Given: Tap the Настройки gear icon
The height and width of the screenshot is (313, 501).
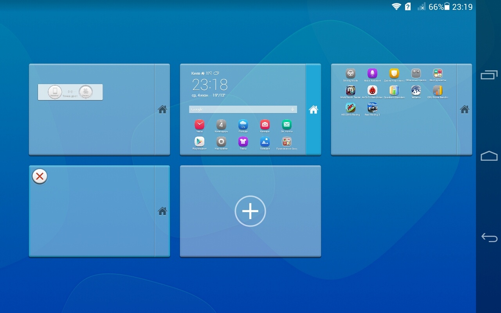Looking at the screenshot, I should [x=221, y=142].
